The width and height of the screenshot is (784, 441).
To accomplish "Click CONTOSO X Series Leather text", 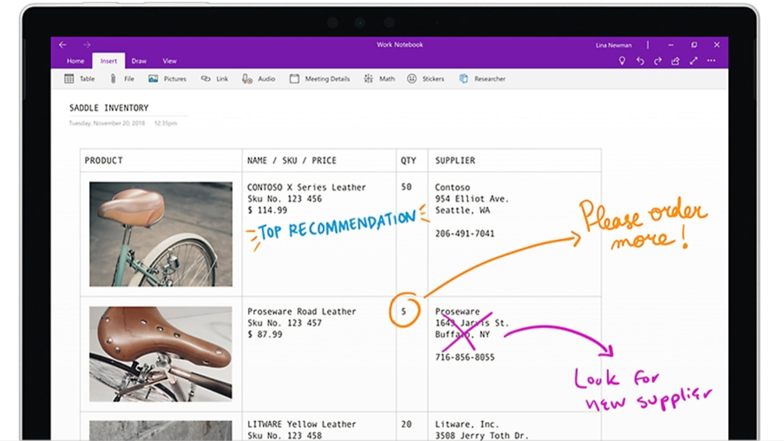I will [x=307, y=187].
